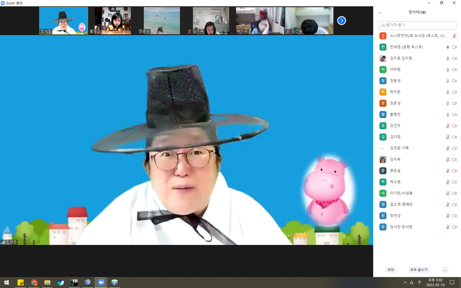Mute 황영인's microphone in participant list
This screenshot has width=461, height=288.
pos(448,115)
